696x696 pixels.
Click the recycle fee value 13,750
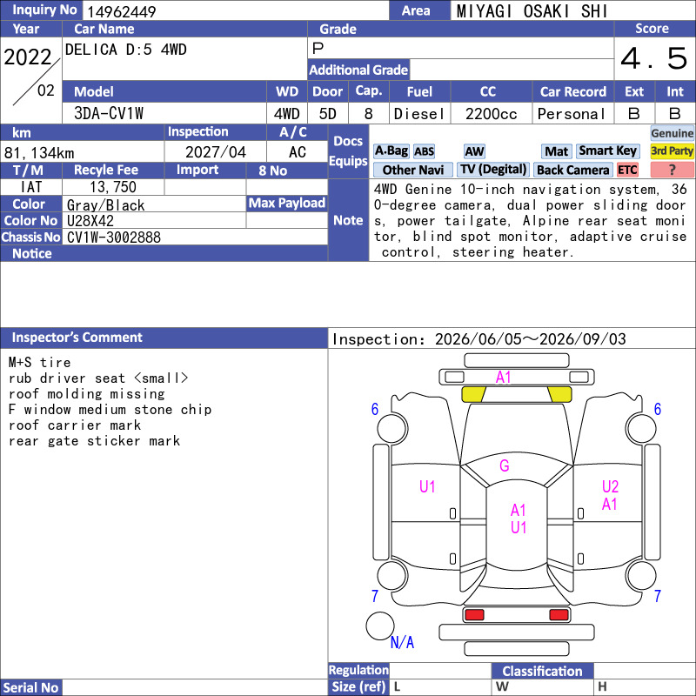113,187
